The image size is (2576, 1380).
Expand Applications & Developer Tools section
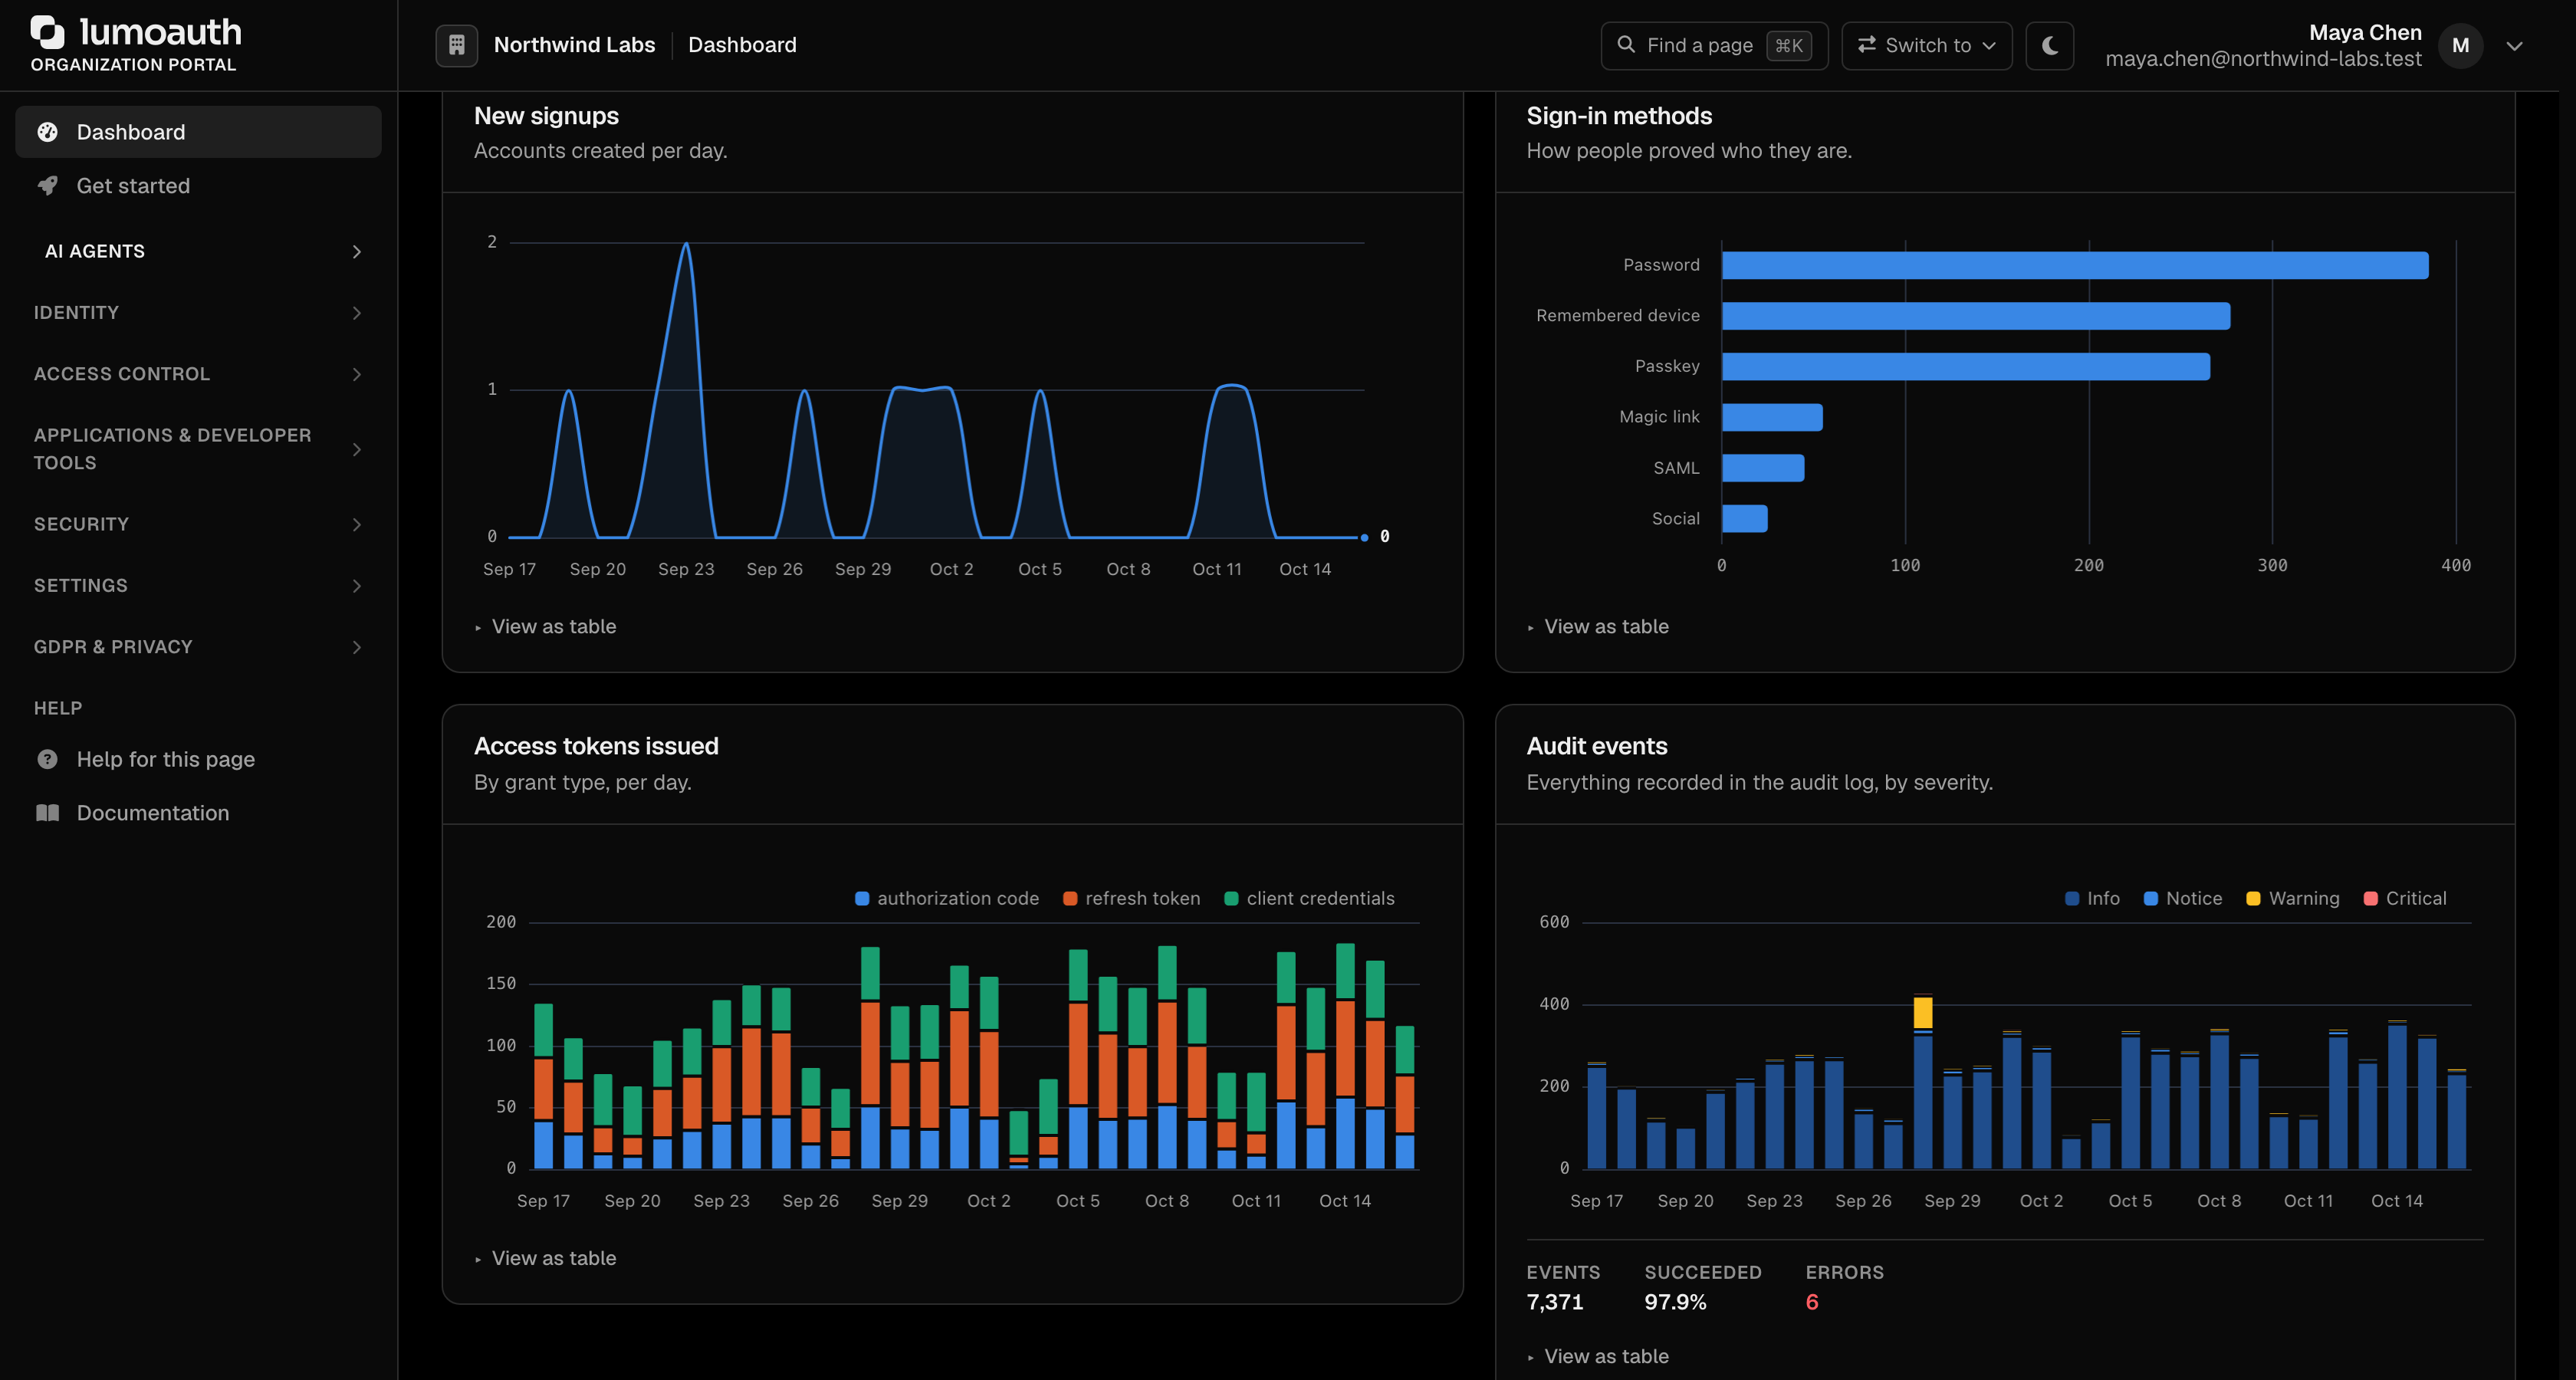point(198,449)
